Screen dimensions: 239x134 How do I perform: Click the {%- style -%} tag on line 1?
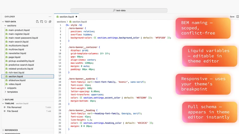click(x=74, y=25)
